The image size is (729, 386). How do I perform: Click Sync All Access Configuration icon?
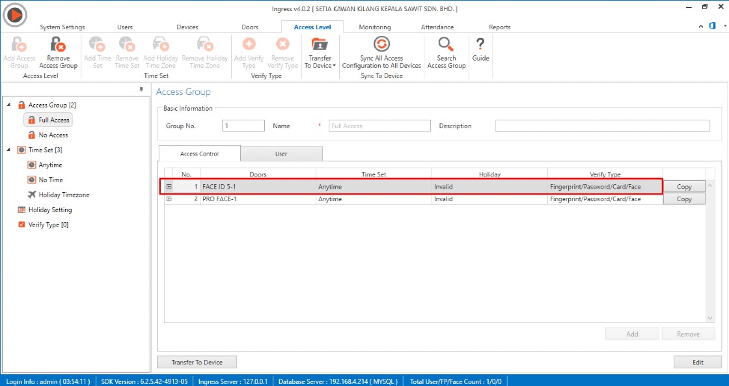(x=381, y=45)
